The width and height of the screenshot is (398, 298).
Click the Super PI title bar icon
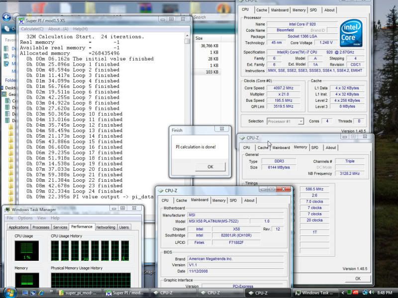point(21,20)
